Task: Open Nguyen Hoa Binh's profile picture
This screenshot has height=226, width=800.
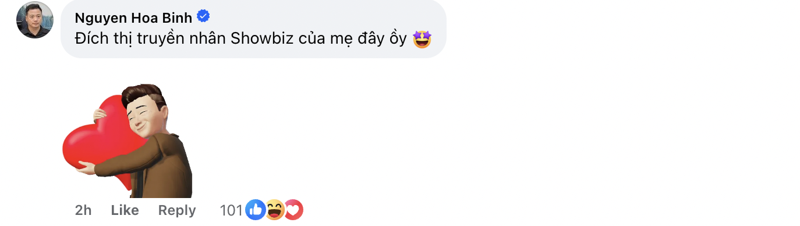Action: tap(35, 20)
